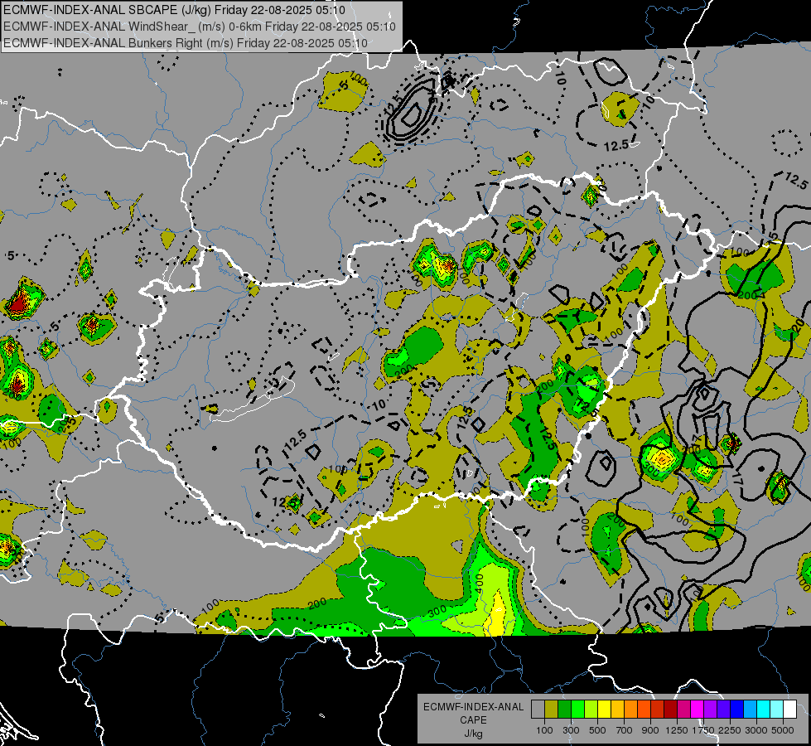
Task: Click the legend tick label 1250
Action: point(677,730)
